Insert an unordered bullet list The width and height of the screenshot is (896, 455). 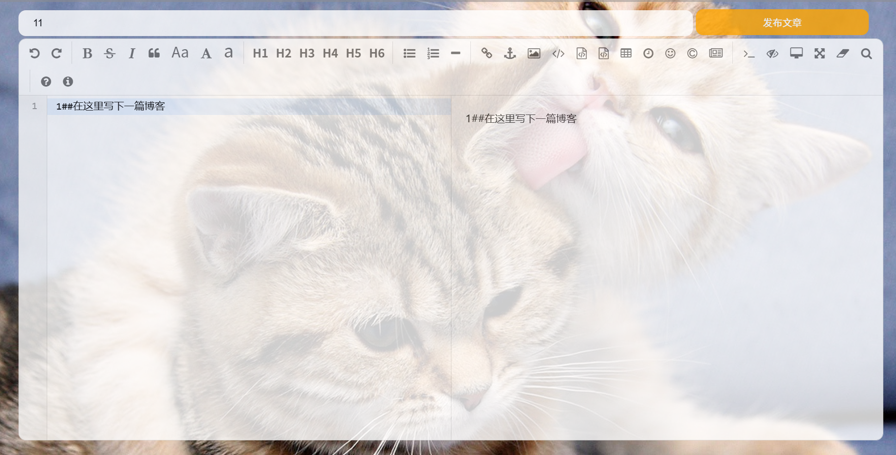(x=410, y=53)
